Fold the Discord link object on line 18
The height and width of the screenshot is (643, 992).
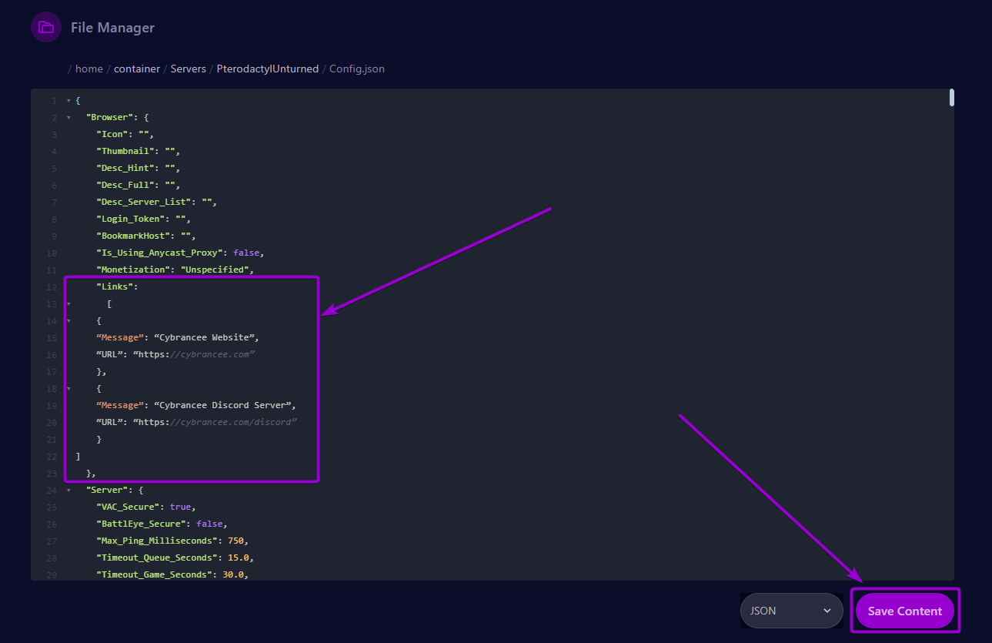coord(68,388)
